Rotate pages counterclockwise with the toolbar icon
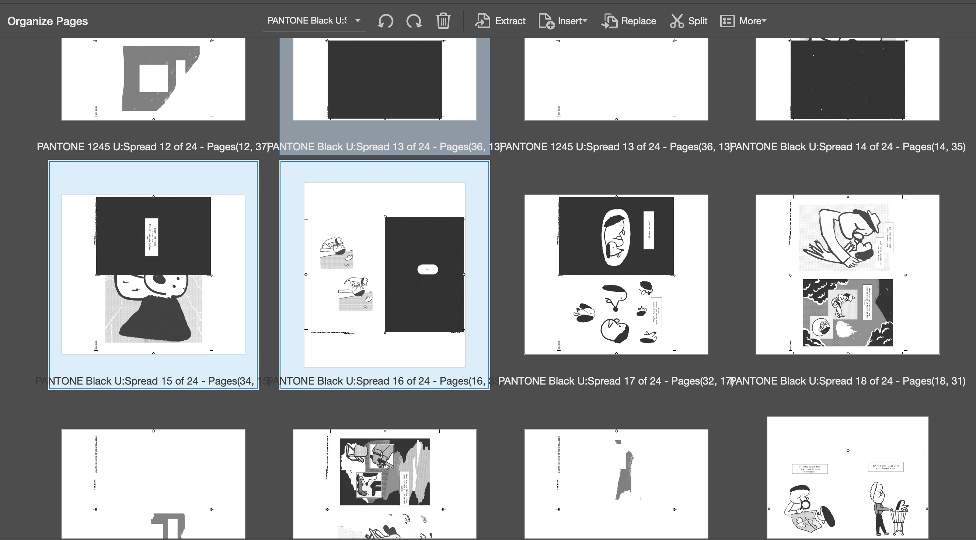The height and width of the screenshot is (540, 976). [385, 21]
